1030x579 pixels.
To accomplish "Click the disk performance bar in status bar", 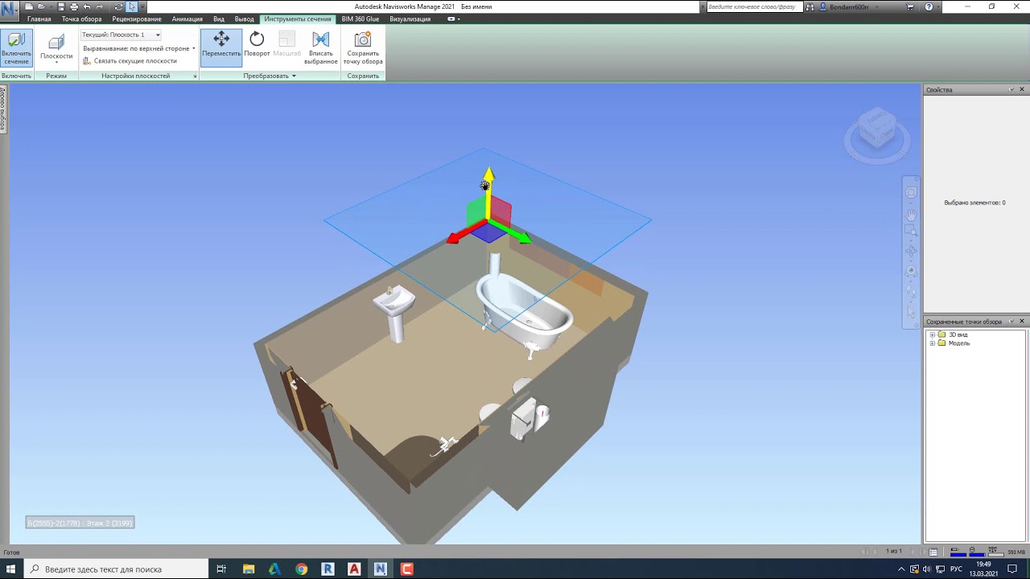I will pos(976,552).
